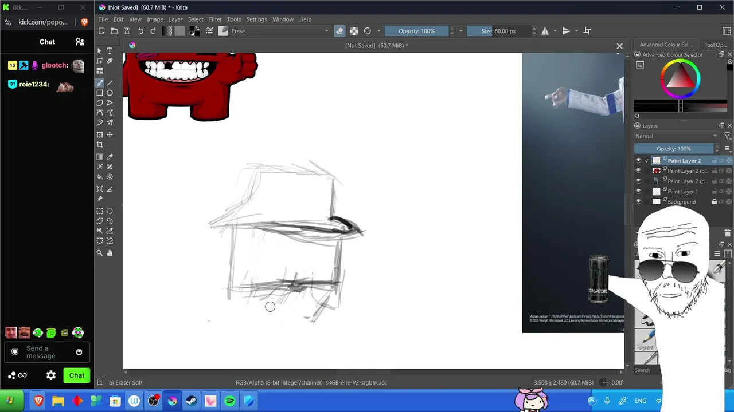The height and width of the screenshot is (412, 734).
Task: Open emoji picker in chat box
Action: pyautogui.click(x=79, y=352)
